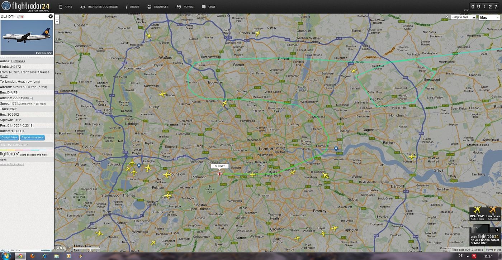Click the Cockpit View button
Viewport: 502px width, 260px height.
click(x=9, y=138)
